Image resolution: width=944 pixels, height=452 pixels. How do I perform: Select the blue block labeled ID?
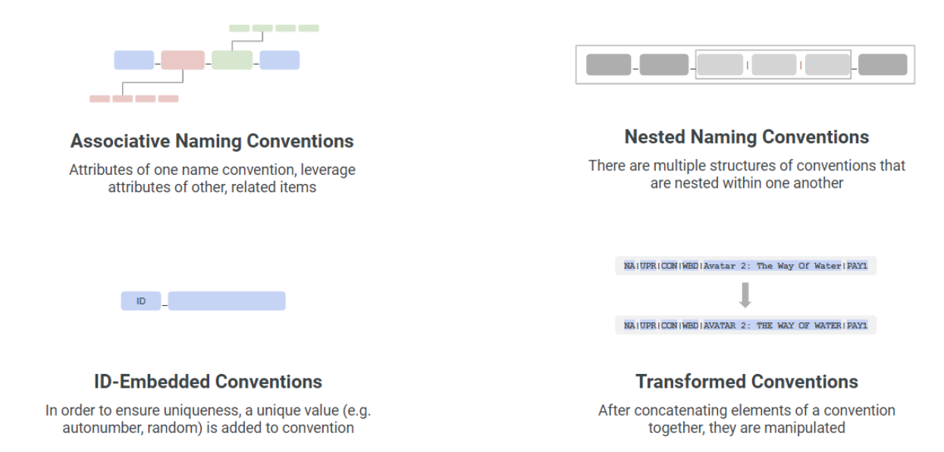(141, 301)
